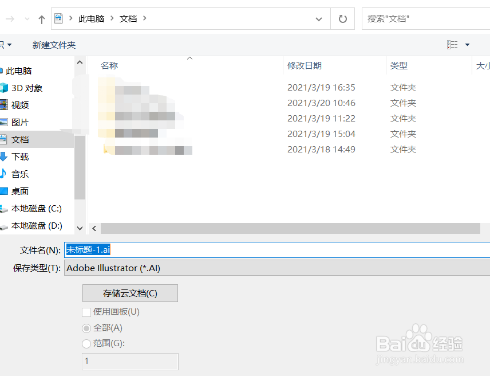490x376 pixels.
Task: Navigate up one level with the up arrow
Action: (41, 18)
